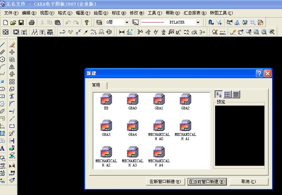Select the Text tool letter A
This screenshot has width=282, height=195.
click(x=2, y=149)
